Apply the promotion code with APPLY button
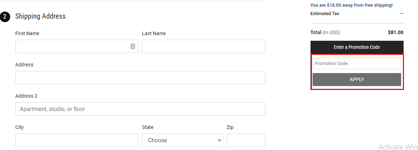418x150 pixels. (x=357, y=79)
